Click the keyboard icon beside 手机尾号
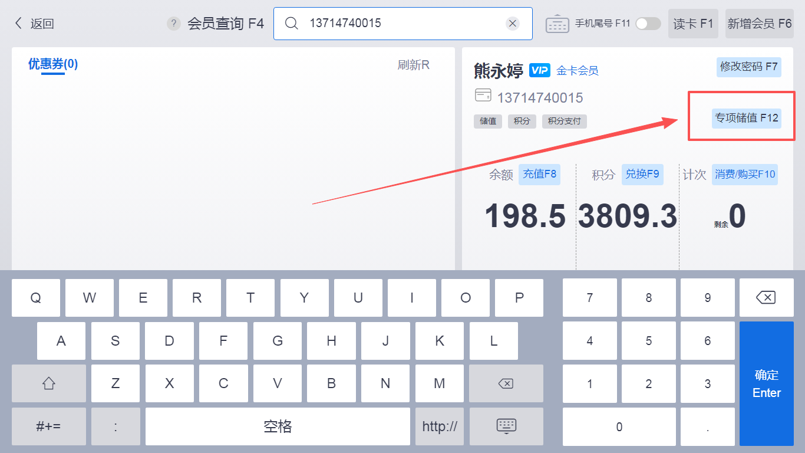The image size is (805, 453). pos(557,24)
